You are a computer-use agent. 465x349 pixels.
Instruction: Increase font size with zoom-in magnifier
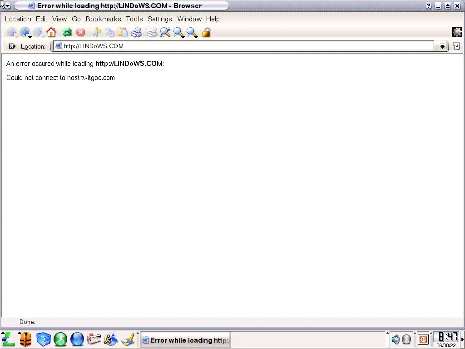click(178, 32)
